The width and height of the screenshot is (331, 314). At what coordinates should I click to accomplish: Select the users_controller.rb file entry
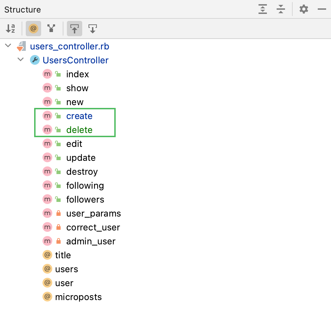pyautogui.click(x=70, y=46)
